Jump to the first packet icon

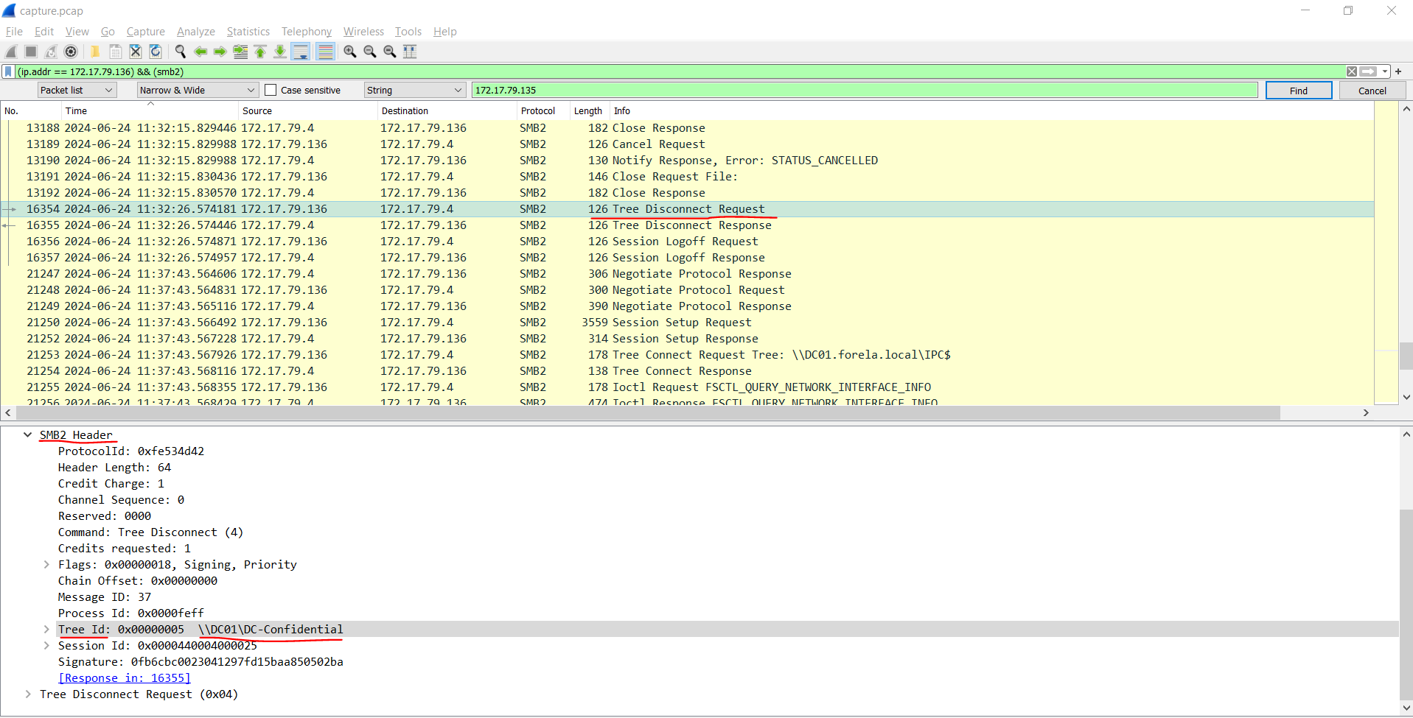click(260, 52)
